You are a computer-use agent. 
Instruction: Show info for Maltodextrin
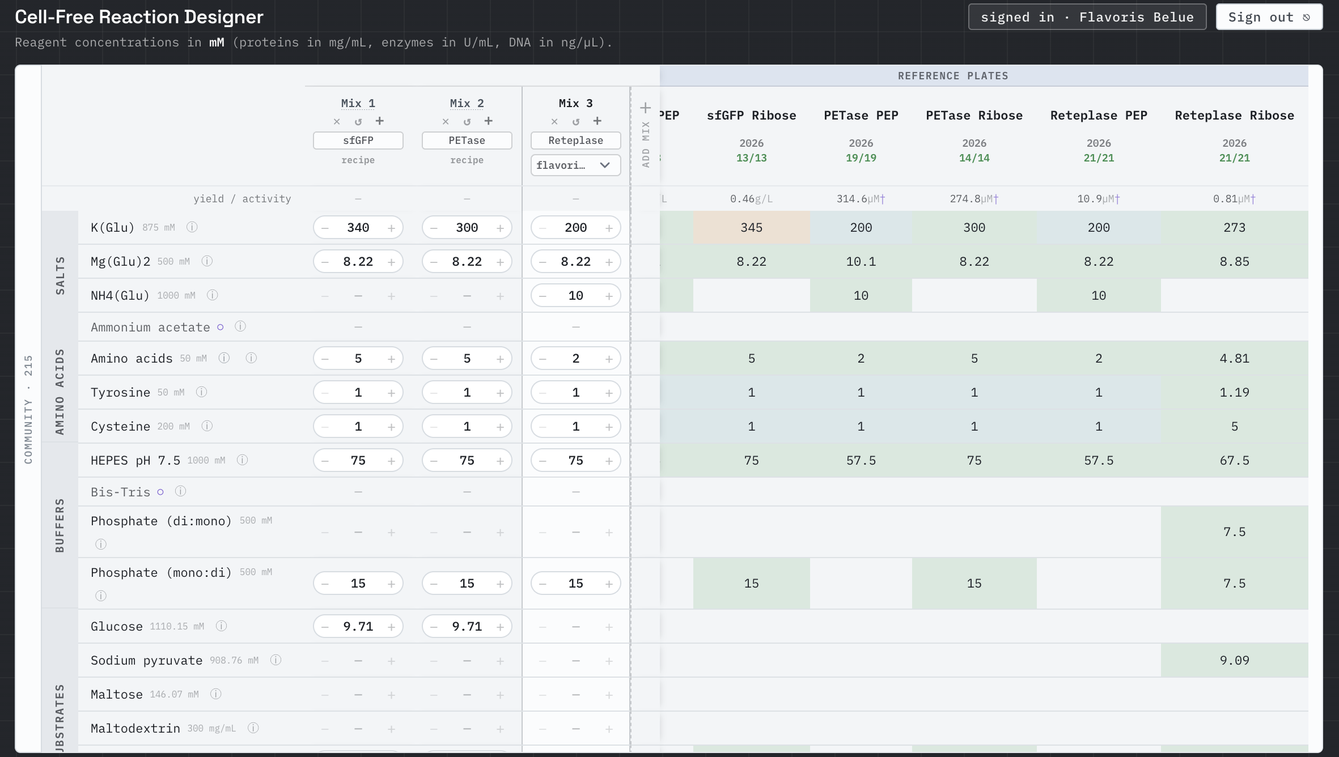pyautogui.click(x=253, y=728)
